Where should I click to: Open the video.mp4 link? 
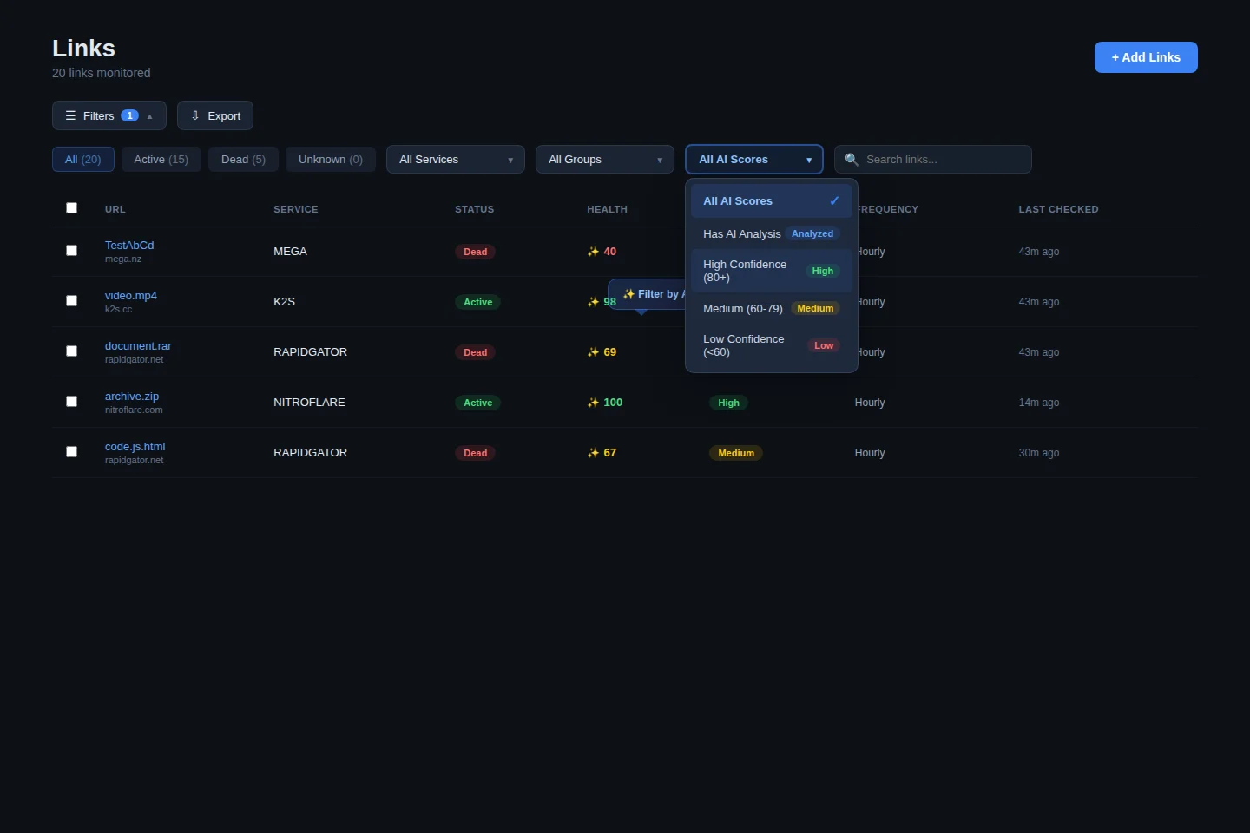pos(131,296)
